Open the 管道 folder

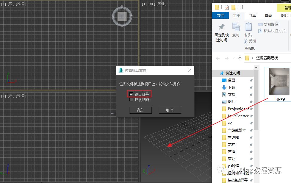point(232,151)
